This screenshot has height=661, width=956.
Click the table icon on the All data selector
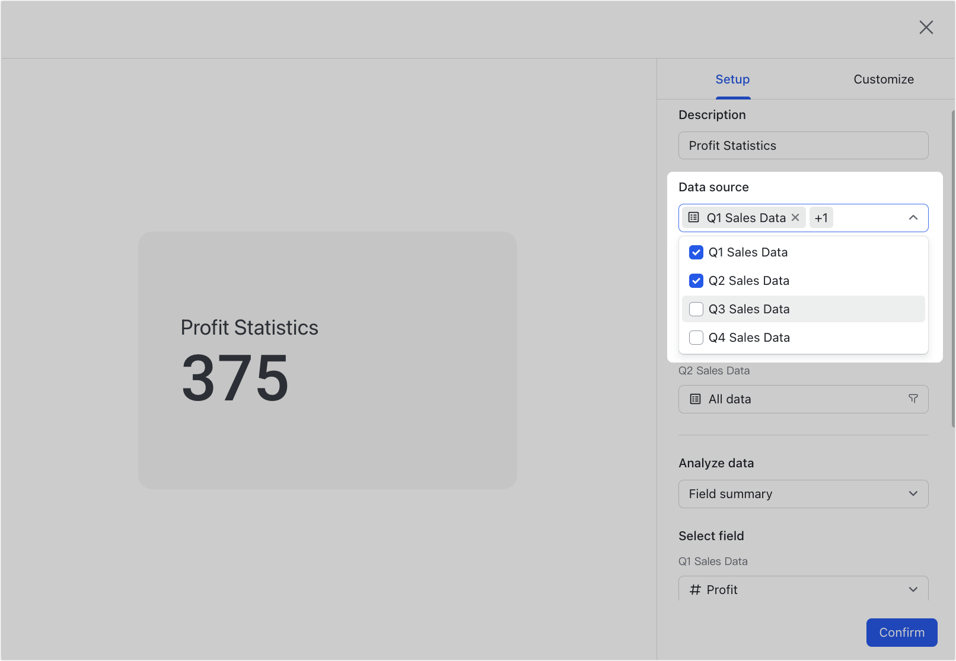(x=694, y=399)
